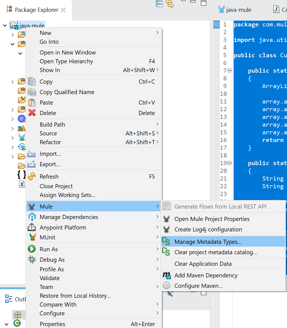Click the green Run As play icon

click(32, 249)
